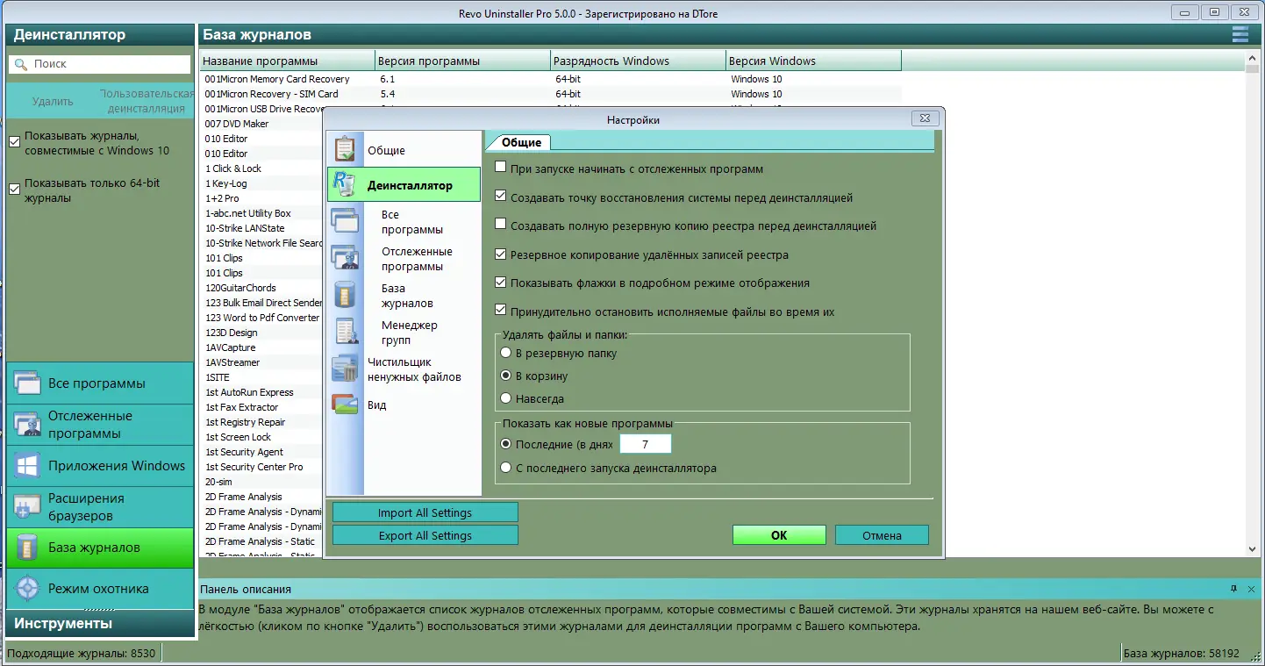
Task: Click status text База журналов: 58192
Action: point(1182,653)
